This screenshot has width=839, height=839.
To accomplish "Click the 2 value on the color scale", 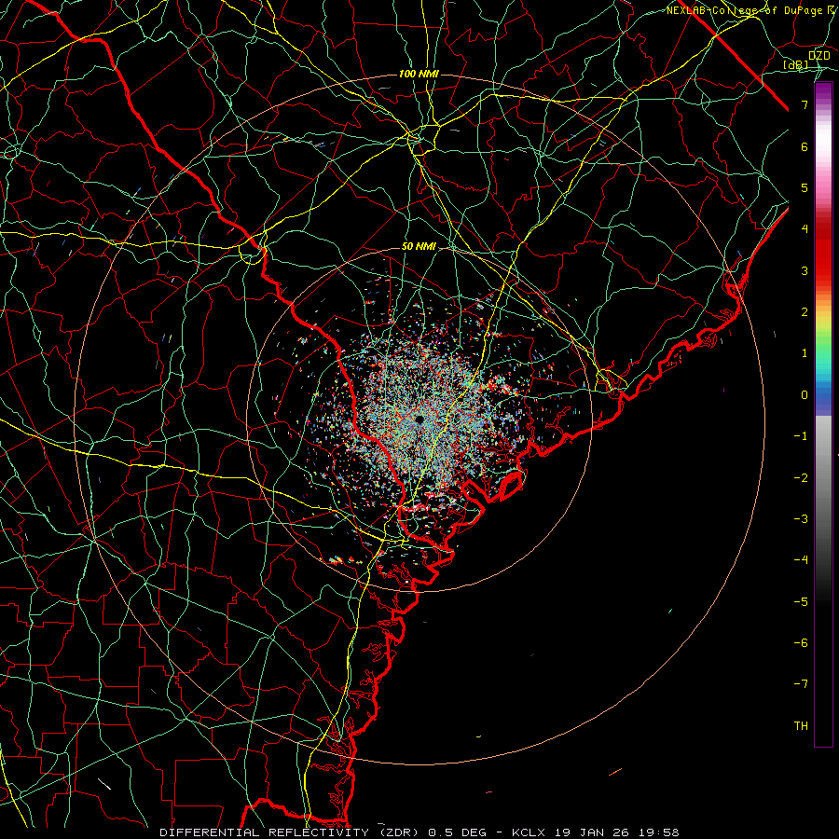I will pos(805,312).
